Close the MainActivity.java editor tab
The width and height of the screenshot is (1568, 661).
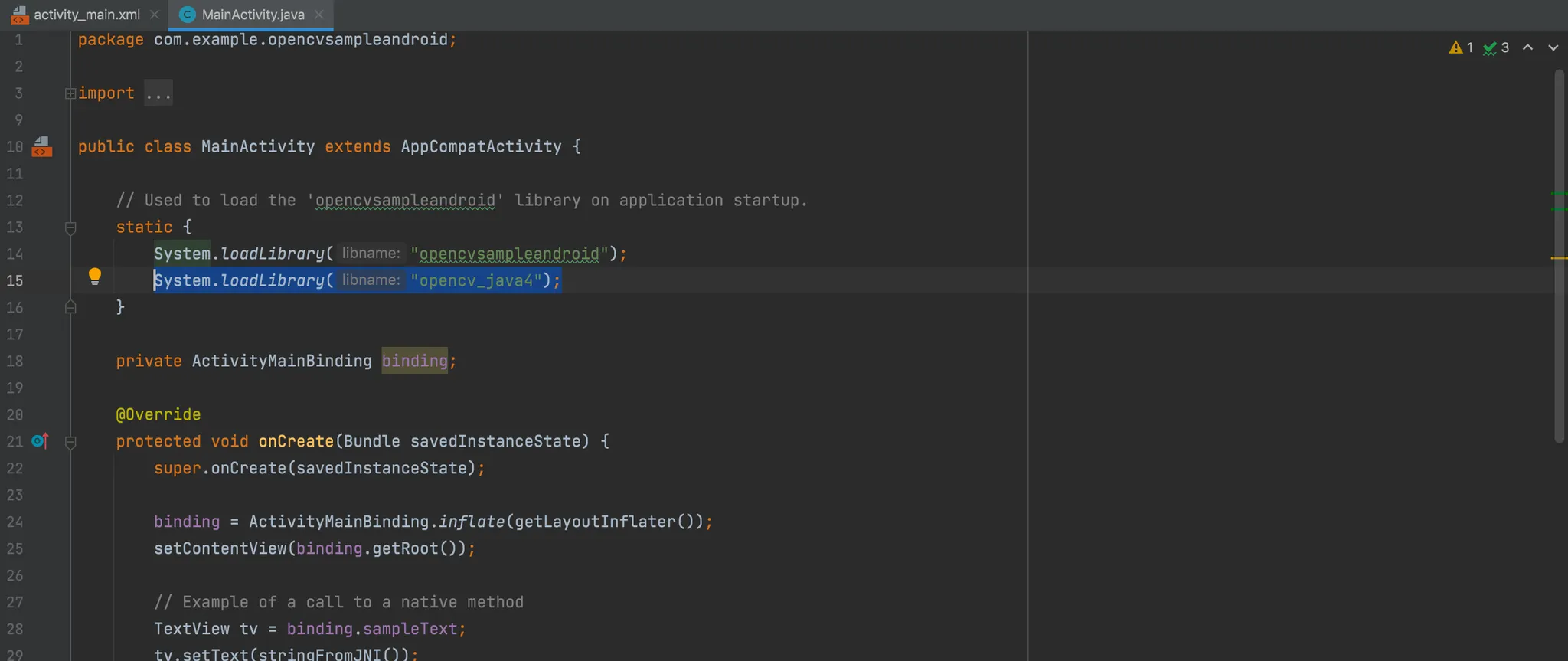(319, 15)
